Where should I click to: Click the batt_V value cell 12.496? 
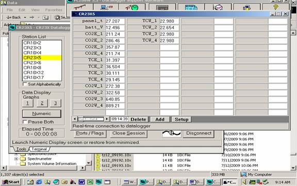pyautogui.click(x=115, y=28)
